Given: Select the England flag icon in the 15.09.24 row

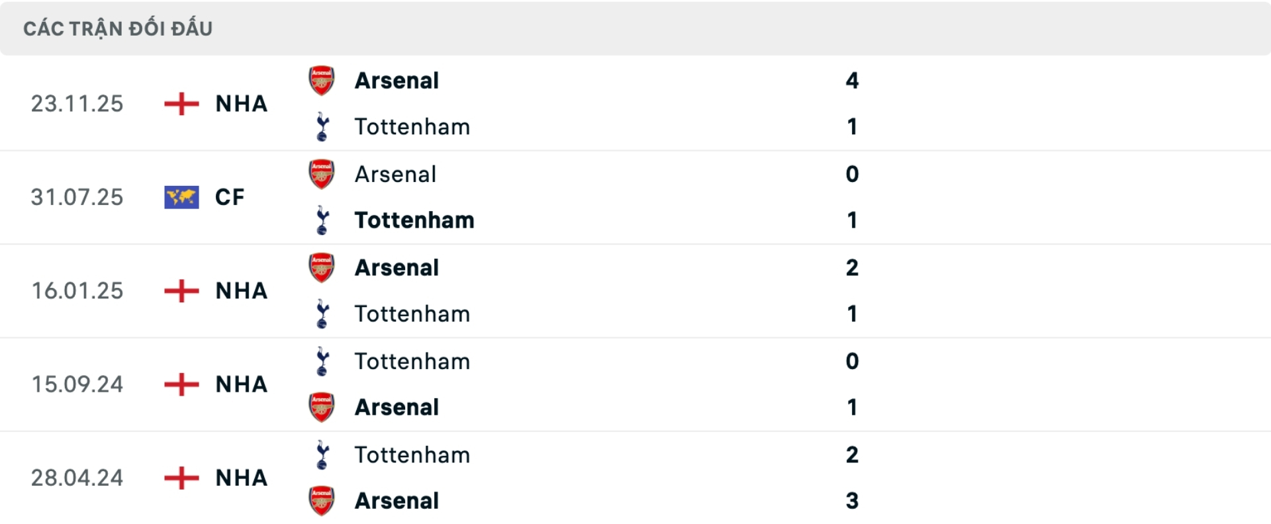Looking at the screenshot, I should pyautogui.click(x=180, y=384).
